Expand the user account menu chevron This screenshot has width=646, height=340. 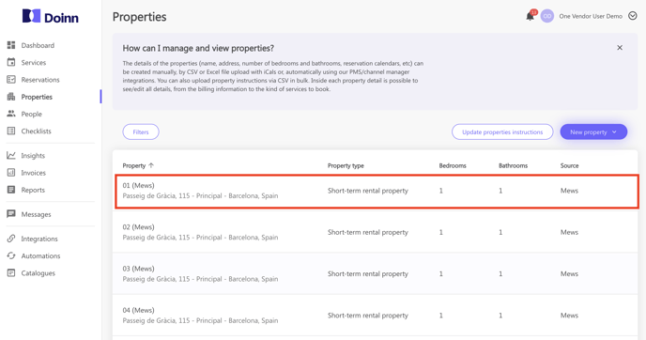(633, 16)
